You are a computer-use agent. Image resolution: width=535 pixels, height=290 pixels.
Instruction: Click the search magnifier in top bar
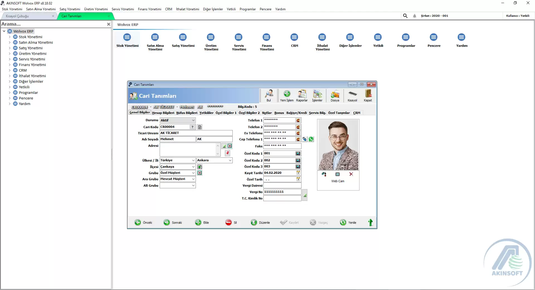point(405,16)
